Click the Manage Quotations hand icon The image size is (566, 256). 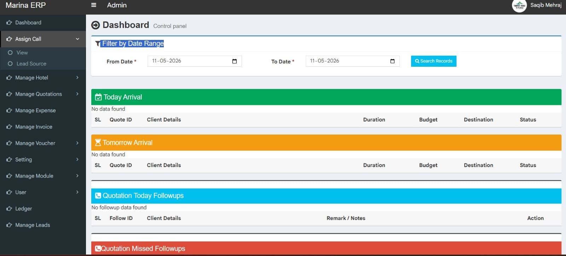coord(9,94)
